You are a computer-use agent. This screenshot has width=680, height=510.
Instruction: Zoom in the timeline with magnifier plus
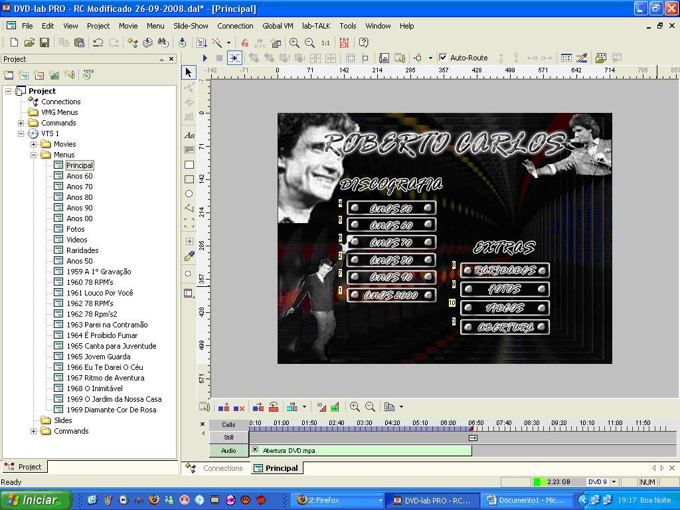coord(355,407)
